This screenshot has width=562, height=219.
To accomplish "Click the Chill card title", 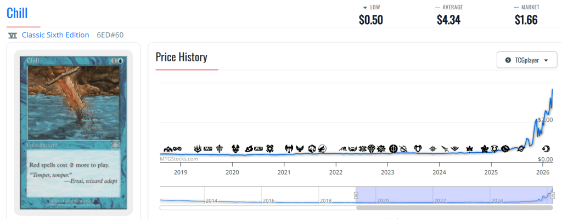I will coord(17,13).
